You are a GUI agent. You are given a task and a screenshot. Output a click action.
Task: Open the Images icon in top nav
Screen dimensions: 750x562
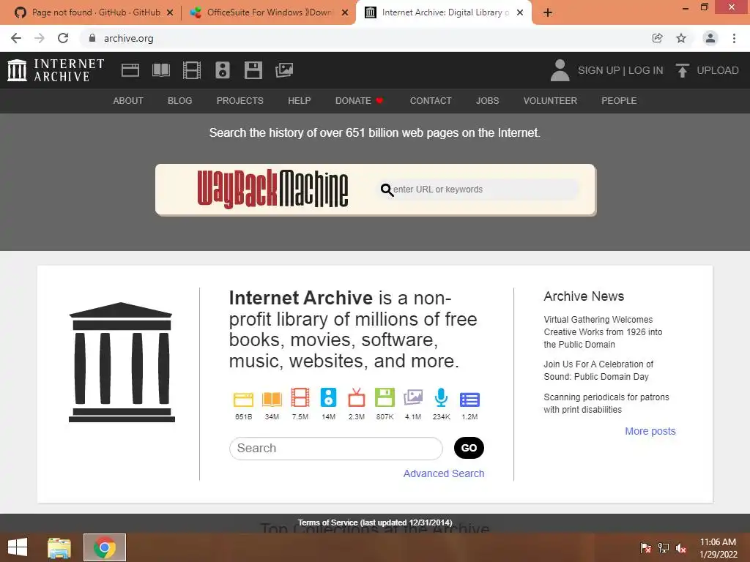(x=284, y=70)
